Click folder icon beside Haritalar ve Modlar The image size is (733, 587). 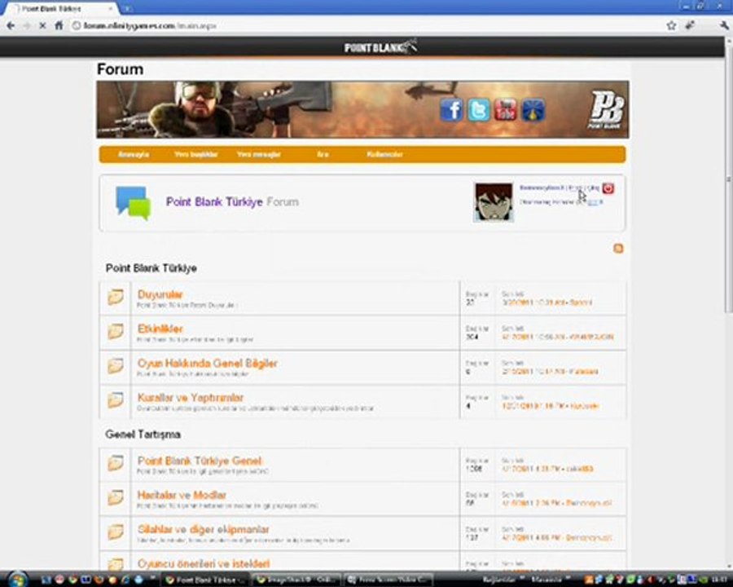point(116,497)
